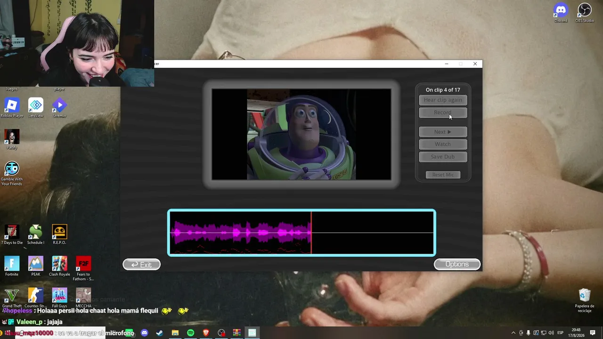Open the network tray icon
Viewport: 603px width, 339px height.
[543, 333]
